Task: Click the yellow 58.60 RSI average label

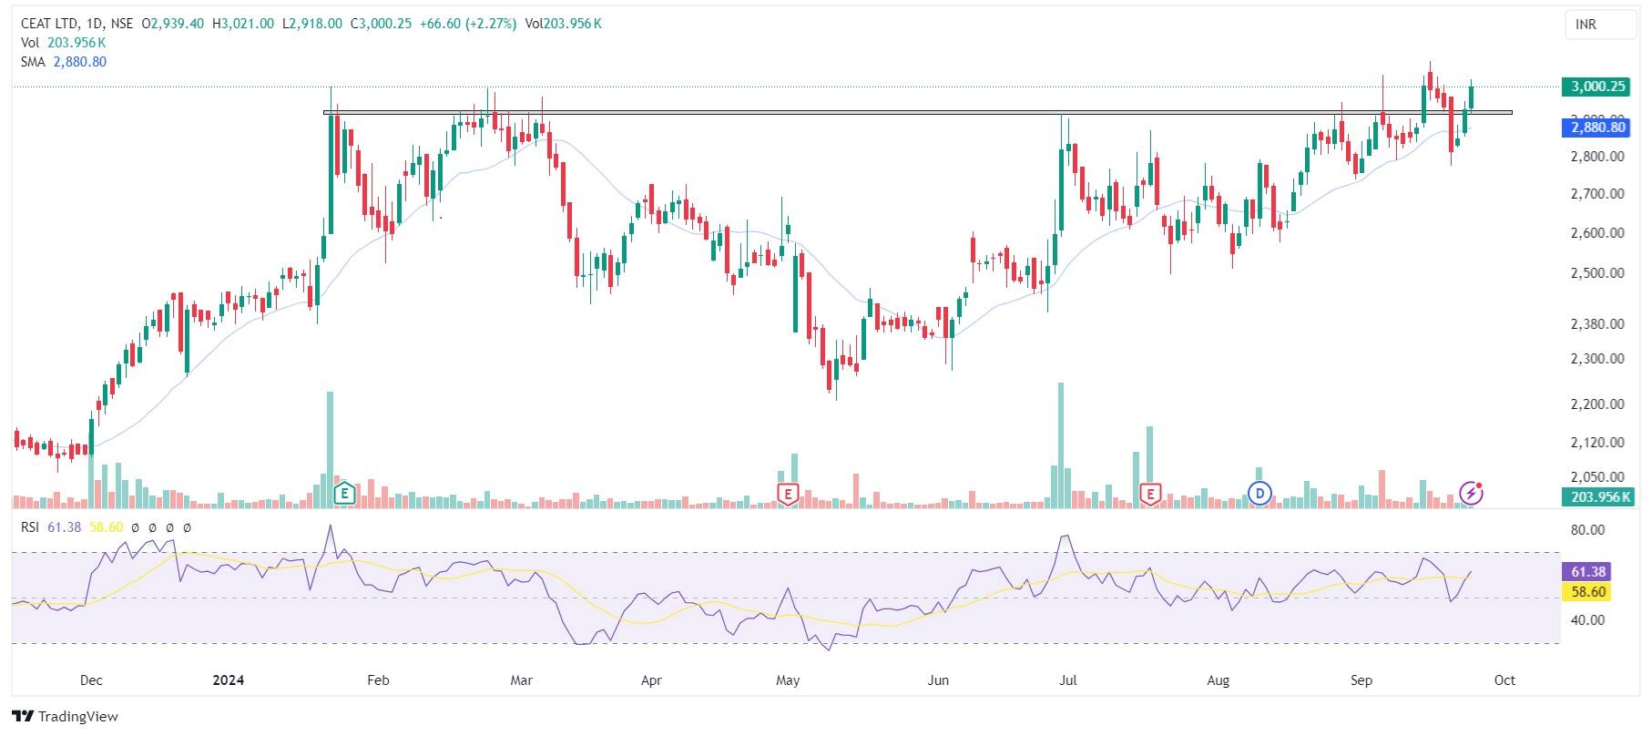Action: point(1587,592)
